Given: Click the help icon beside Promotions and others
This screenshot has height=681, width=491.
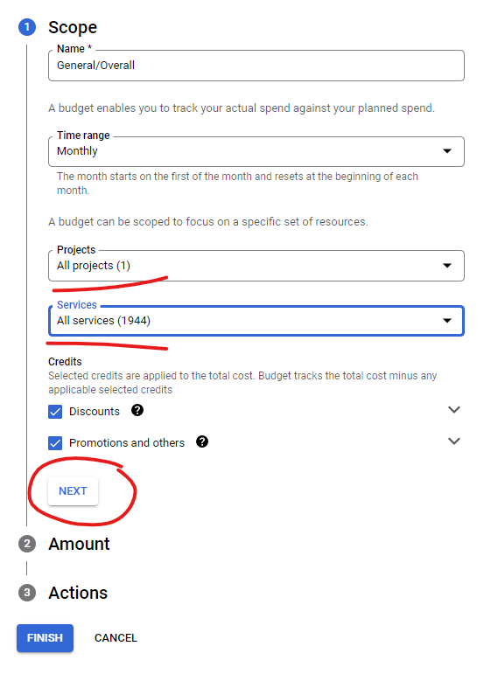Looking at the screenshot, I should 202,441.
